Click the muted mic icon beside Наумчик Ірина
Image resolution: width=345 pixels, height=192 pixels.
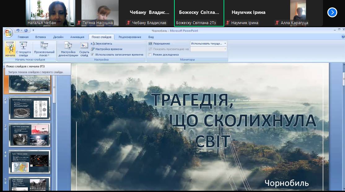[x=228, y=23]
